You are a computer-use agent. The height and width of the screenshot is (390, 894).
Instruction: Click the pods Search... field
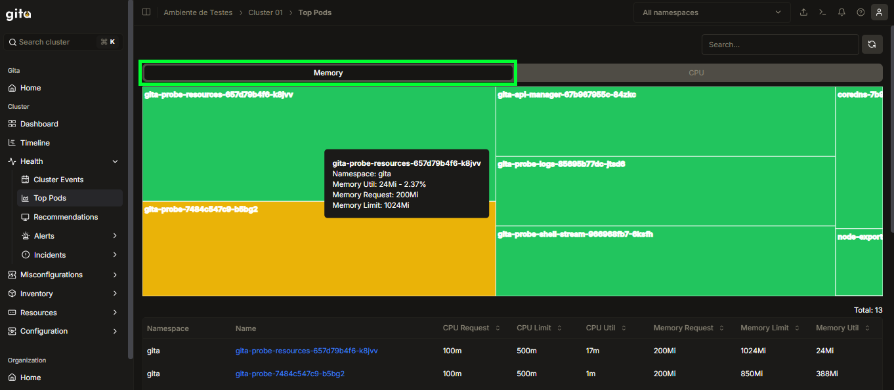(x=780, y=45)
